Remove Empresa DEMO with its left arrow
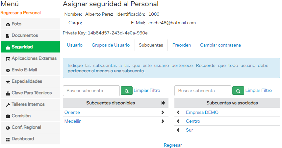Image resolution: width=282 pixels, height=148 pixels. (178, 112)
